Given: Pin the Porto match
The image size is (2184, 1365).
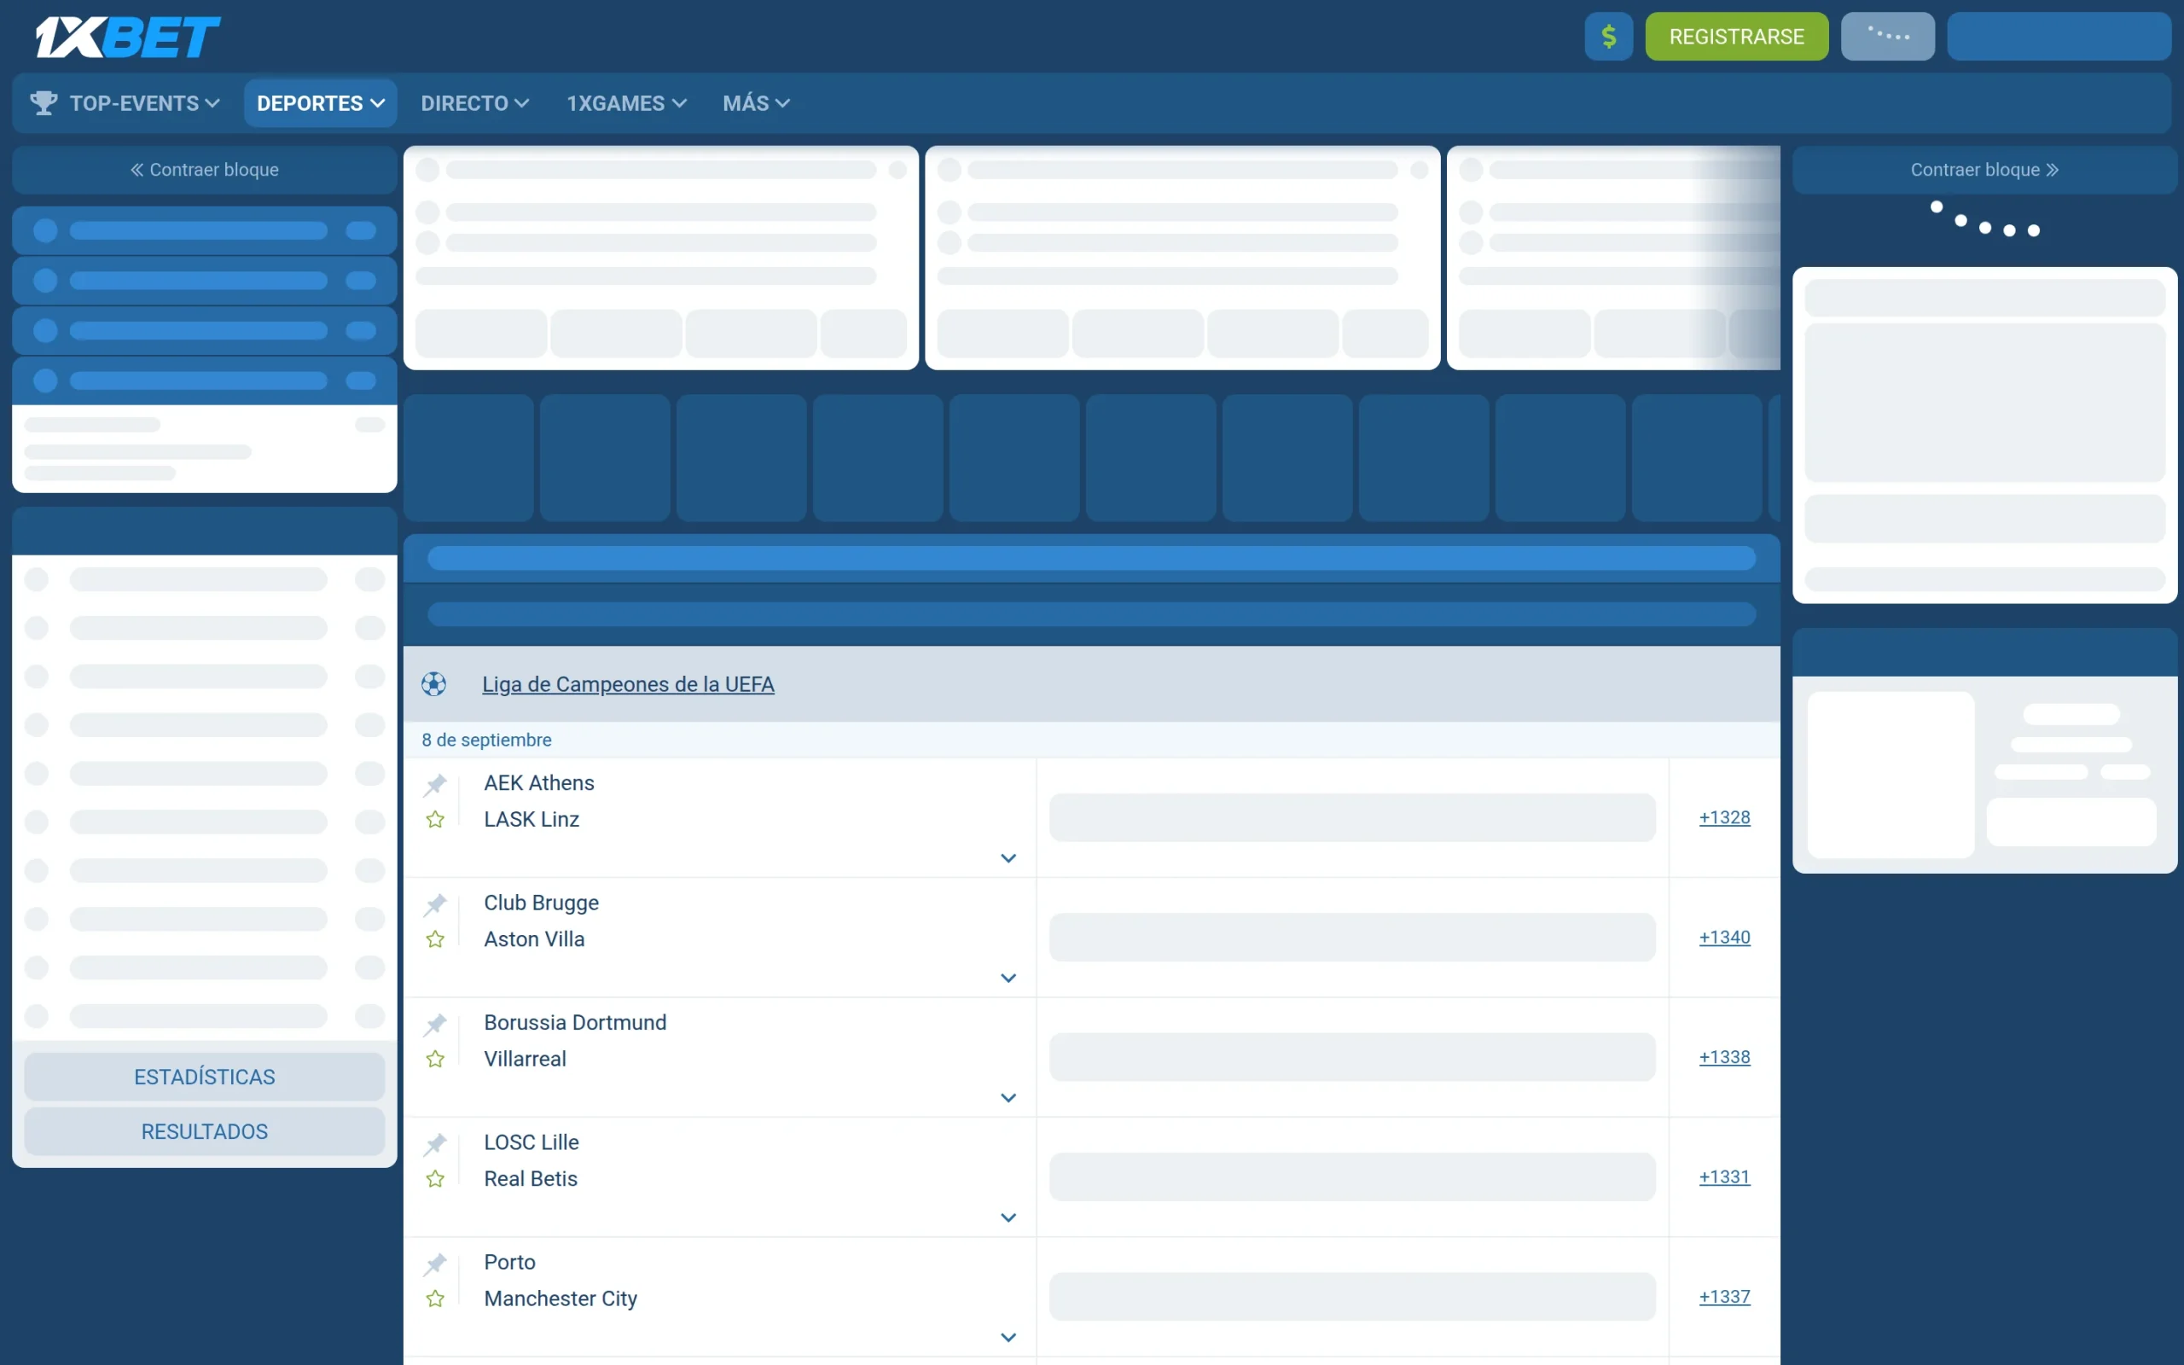Looking at the screenshot, I should [x=435, y=1265].
